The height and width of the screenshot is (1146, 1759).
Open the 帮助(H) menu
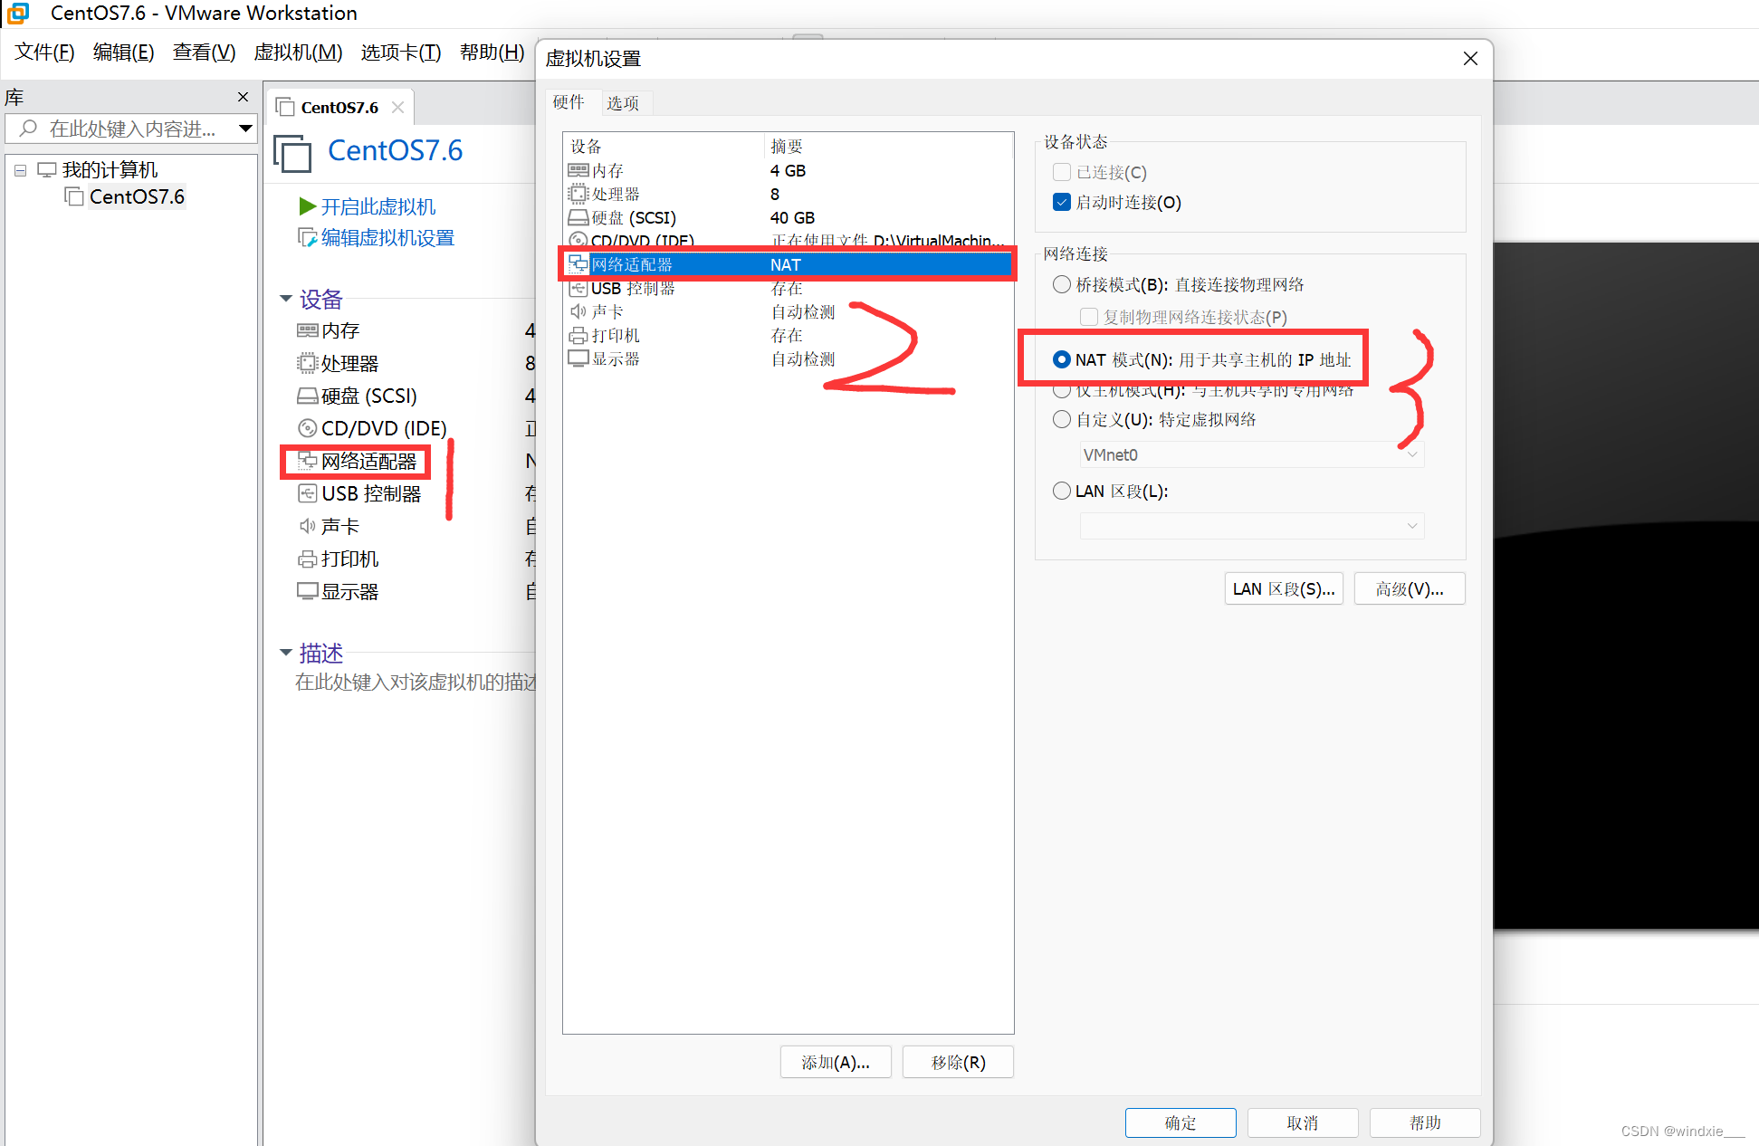pos(492,52)
